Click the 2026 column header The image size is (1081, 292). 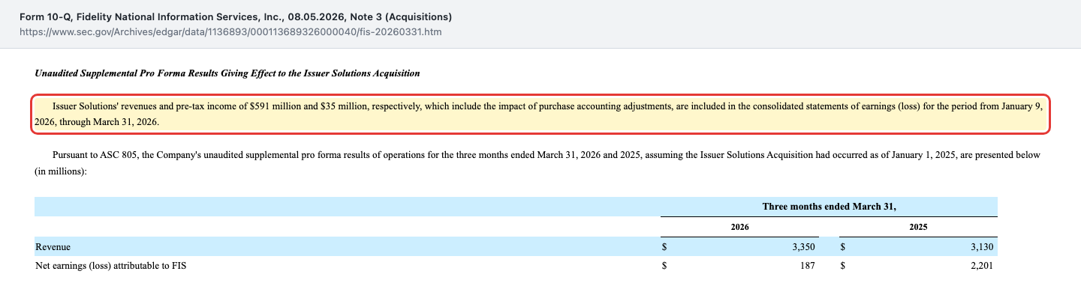(739, 226)
